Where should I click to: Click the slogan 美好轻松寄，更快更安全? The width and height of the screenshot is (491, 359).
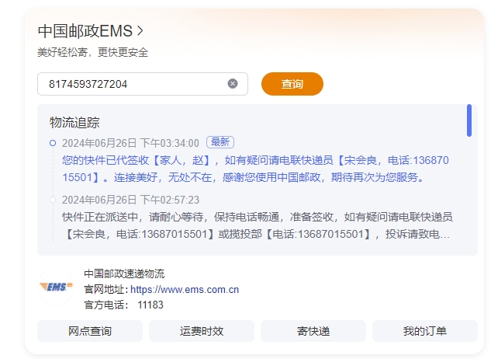pos(92,52)
